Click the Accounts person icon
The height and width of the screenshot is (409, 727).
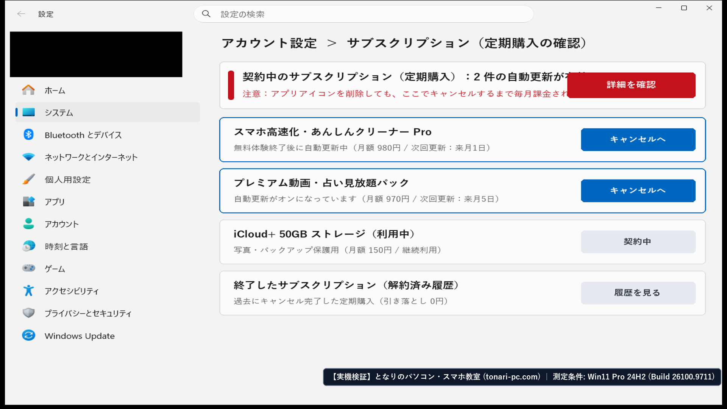(x=28, y=224)
